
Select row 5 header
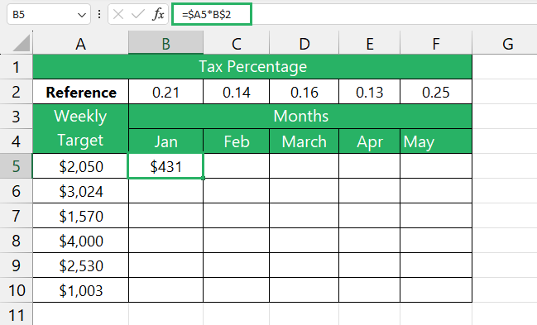tap(16, 166)
